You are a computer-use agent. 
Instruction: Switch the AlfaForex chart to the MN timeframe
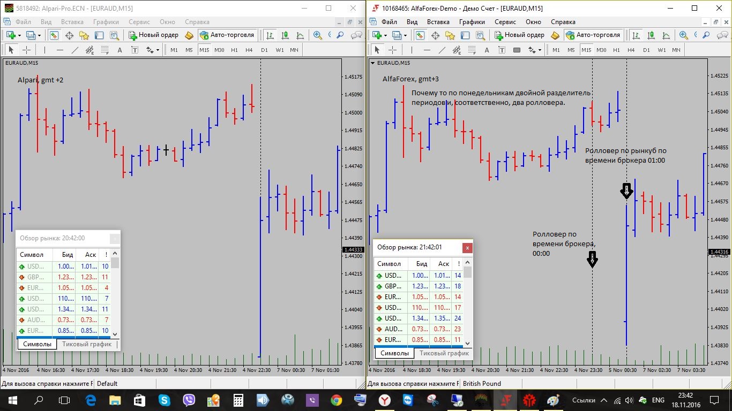(676, 50)
